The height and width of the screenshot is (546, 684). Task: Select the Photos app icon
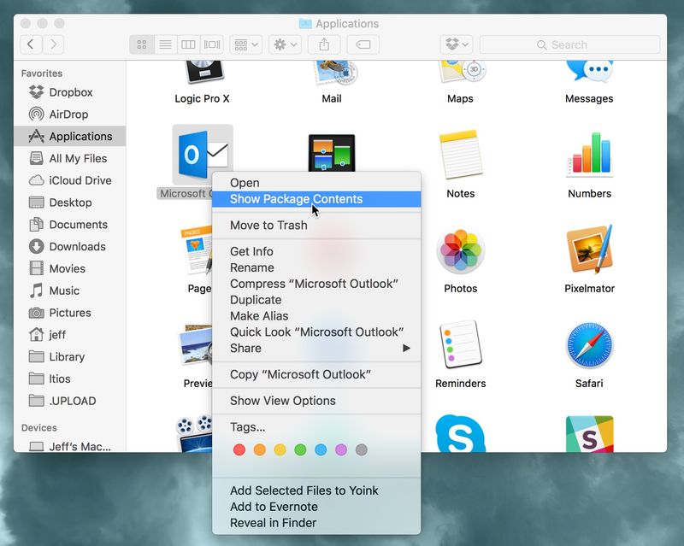point(461,250)
